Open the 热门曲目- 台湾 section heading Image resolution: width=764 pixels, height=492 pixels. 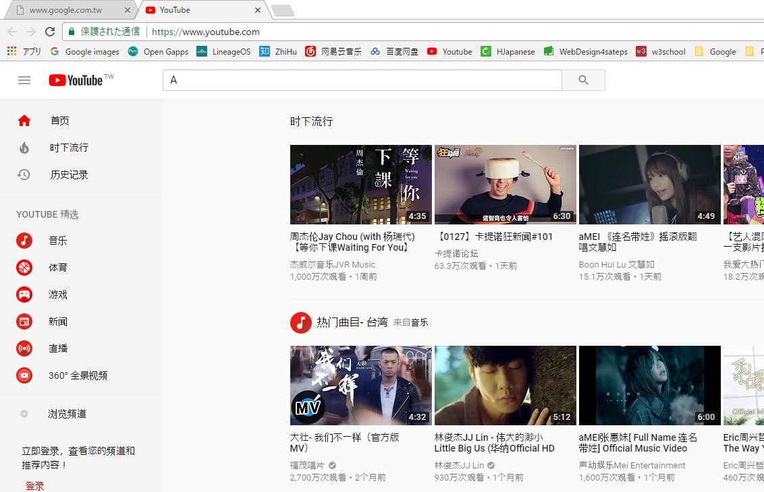pyautogui.click(x=352, y=322)
